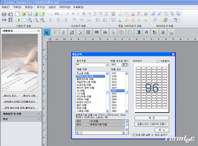Click the 취소 button

tap(162, 130)
